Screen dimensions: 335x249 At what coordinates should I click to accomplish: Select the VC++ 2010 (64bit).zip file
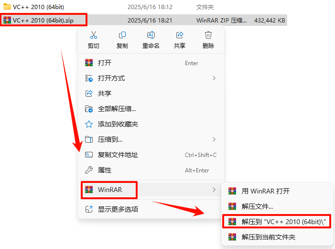tap(43, 20)
